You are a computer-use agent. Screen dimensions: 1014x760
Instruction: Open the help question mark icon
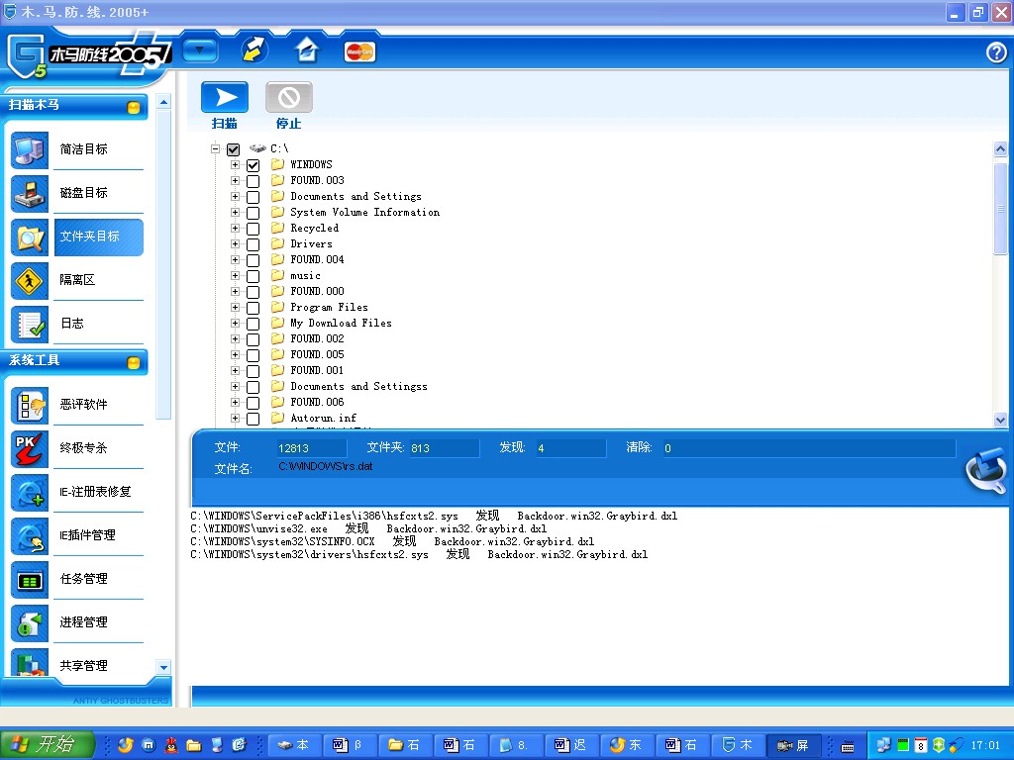click(x=996, y=52)
